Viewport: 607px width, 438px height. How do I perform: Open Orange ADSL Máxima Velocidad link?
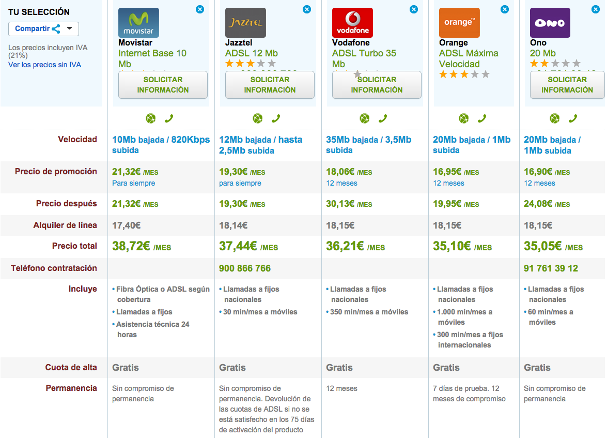[469, 58]
